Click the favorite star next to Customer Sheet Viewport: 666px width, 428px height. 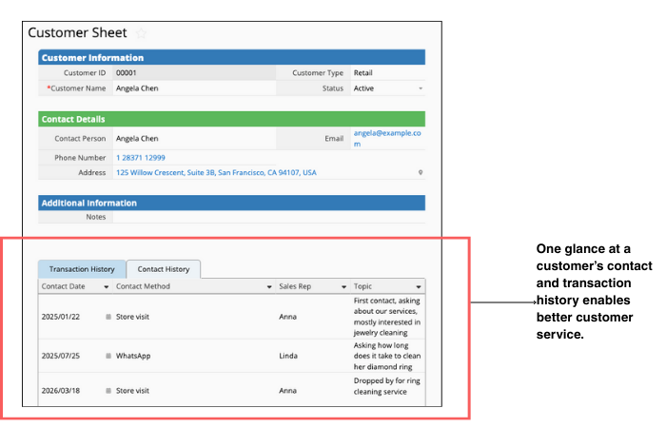[142, 33]
